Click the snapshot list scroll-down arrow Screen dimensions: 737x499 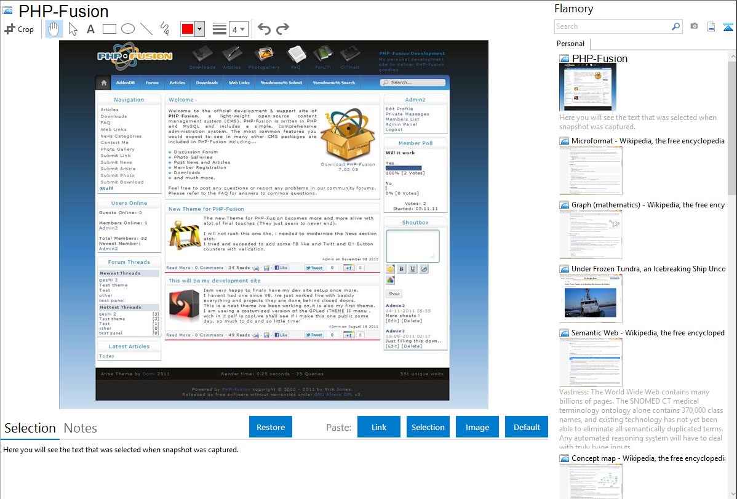(x=732, y=495)
